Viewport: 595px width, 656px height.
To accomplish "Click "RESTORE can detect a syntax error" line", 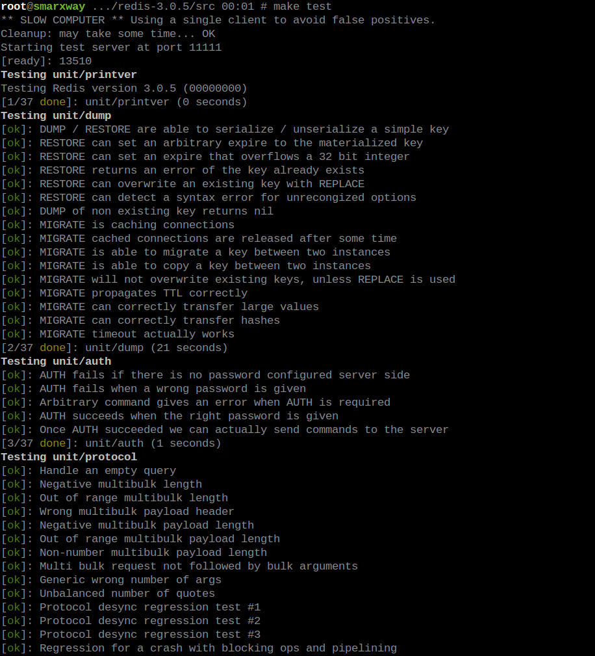I will point(209,198).
